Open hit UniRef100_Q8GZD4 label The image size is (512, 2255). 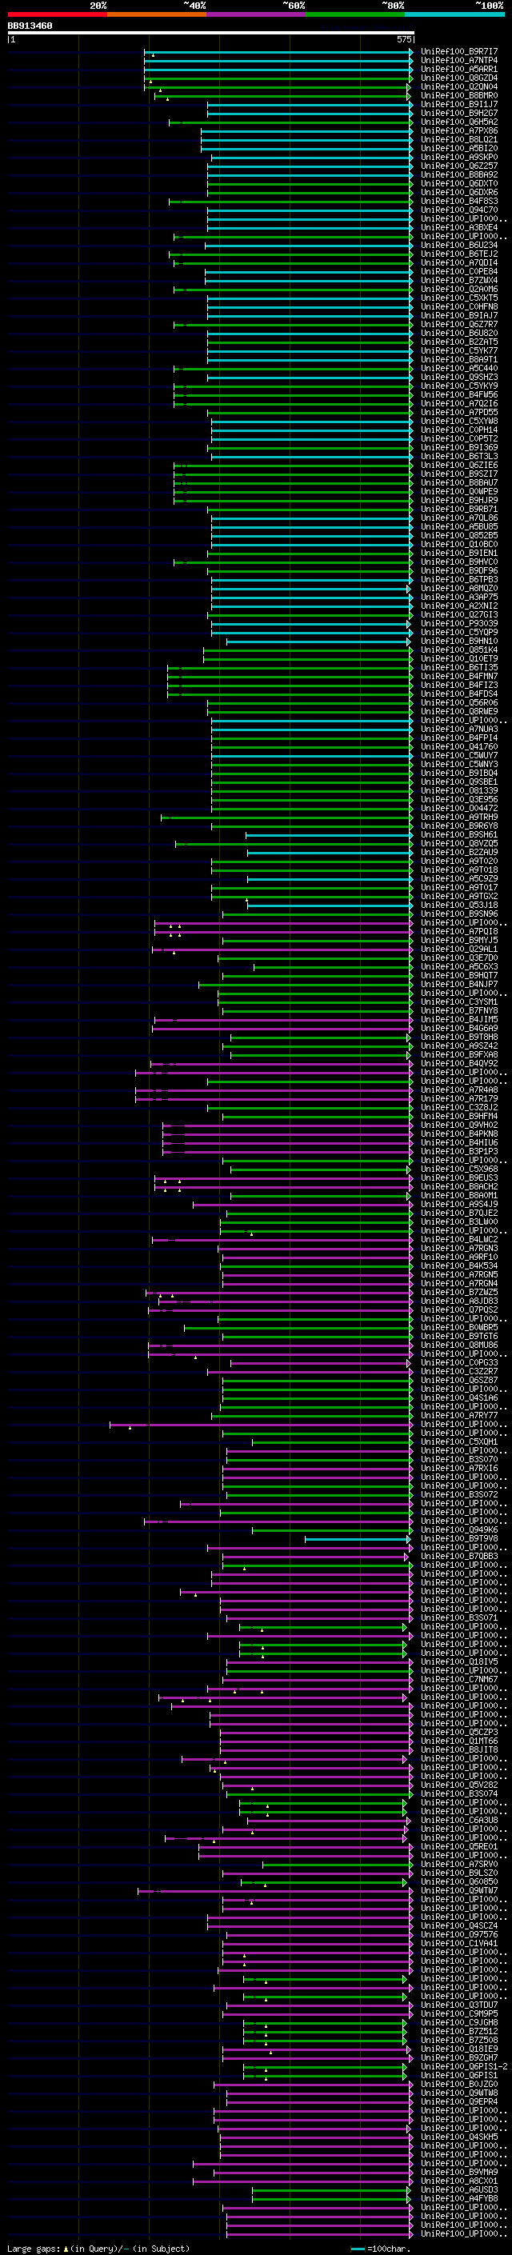[459, 78]
